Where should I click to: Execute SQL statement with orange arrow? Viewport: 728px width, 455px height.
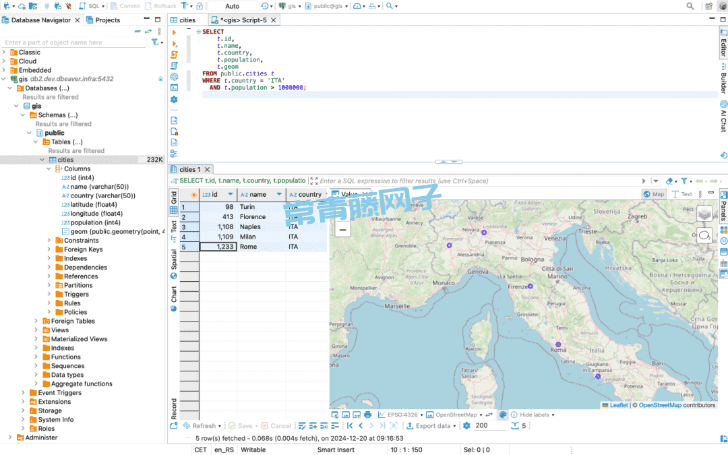(174, 32)
